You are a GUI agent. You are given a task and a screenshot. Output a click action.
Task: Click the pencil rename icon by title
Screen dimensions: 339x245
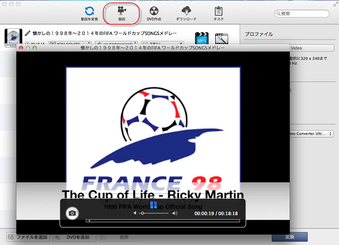pos(28,33)
